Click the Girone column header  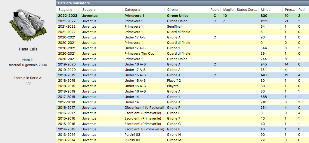pos(173,10)
